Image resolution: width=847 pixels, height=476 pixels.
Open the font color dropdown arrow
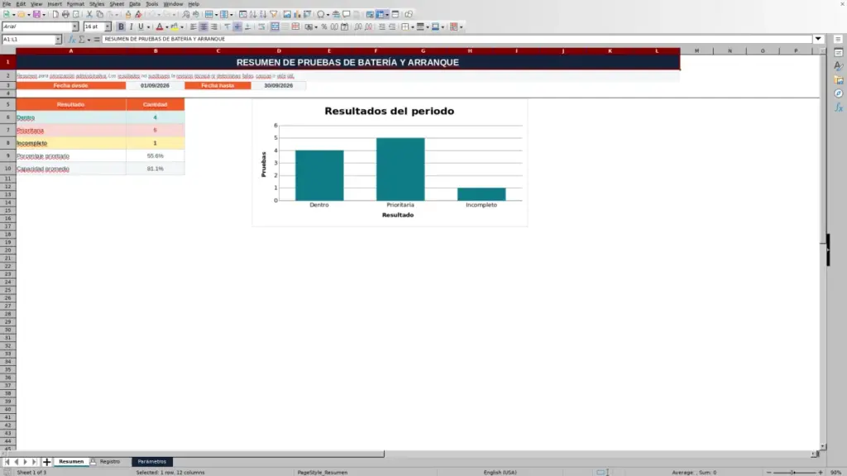point(167,27)
